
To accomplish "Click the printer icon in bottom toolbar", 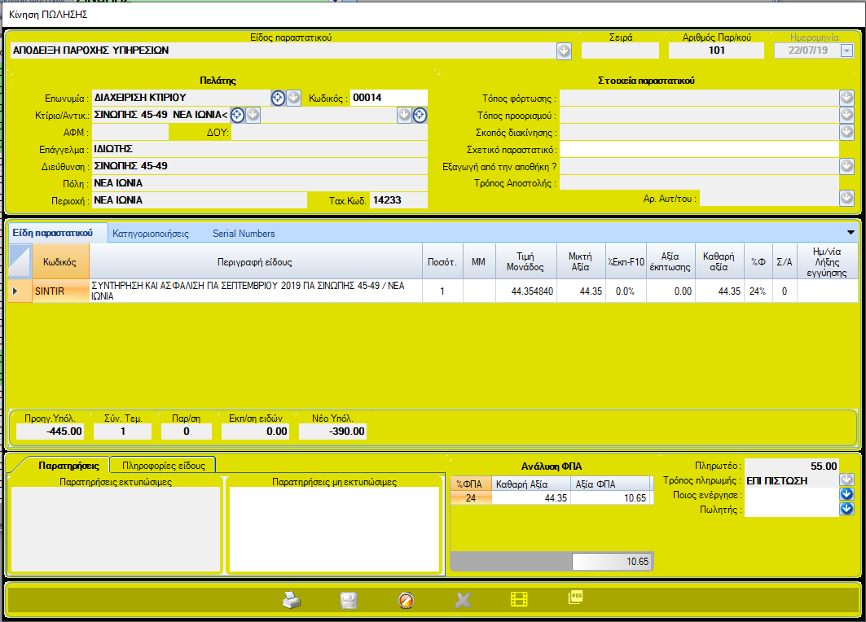I will 292,601.
